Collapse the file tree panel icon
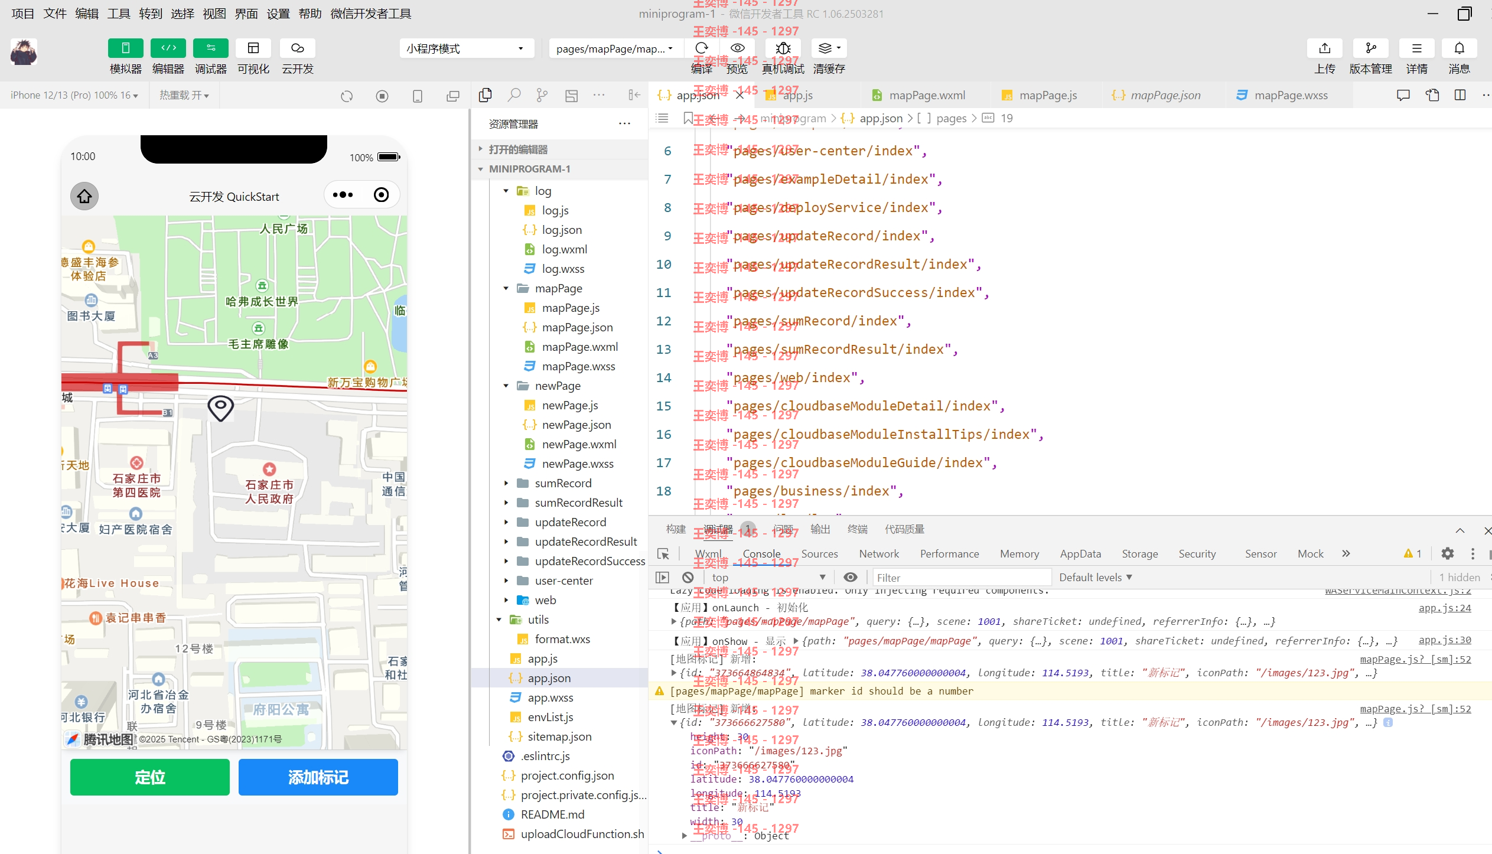 click(634, 94)
